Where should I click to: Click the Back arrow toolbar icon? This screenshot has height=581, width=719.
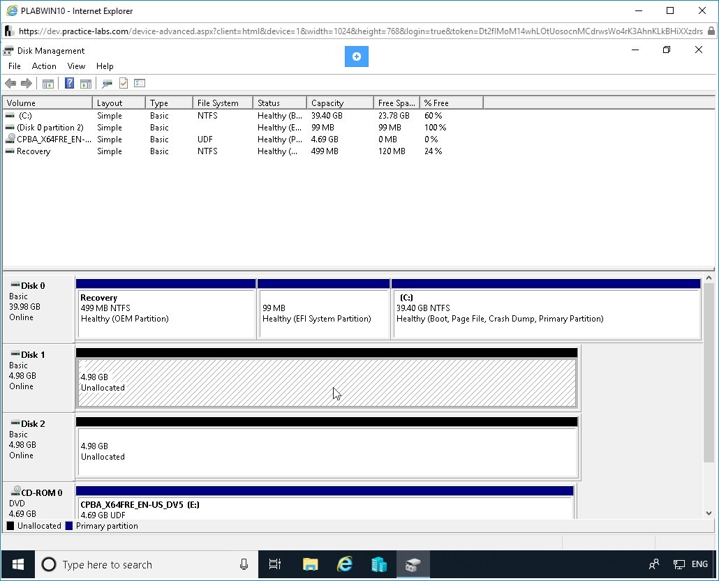[10, 84]
